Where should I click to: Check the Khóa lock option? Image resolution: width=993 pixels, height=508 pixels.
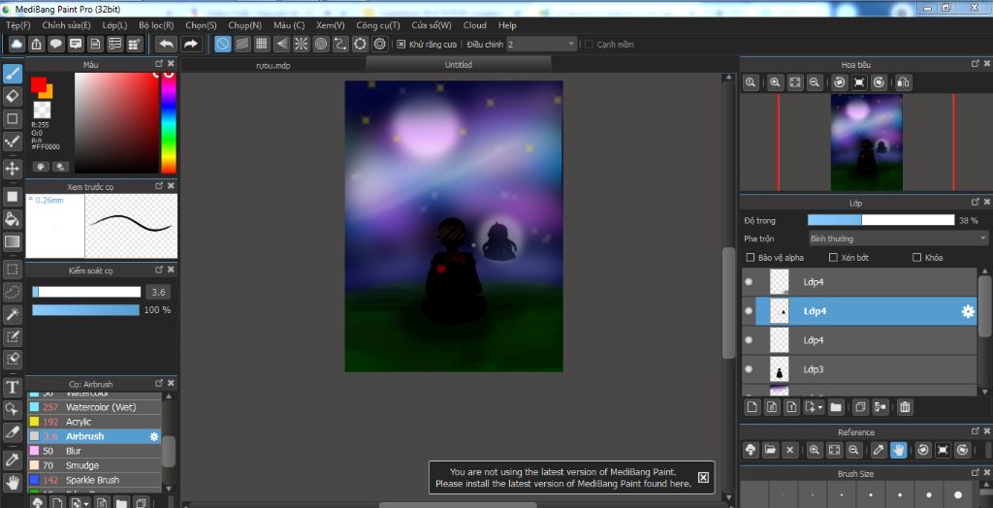[917, 258]
